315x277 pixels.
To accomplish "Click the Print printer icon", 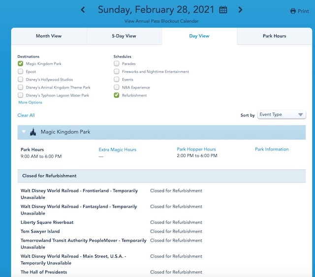I will tap(293, 11).
